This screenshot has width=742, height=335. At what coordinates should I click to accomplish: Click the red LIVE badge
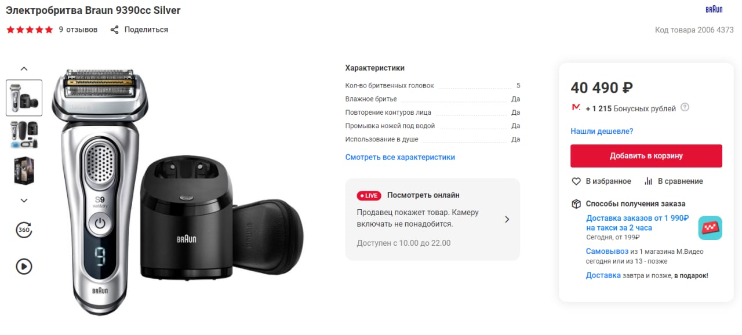click(x=369, y=196)
